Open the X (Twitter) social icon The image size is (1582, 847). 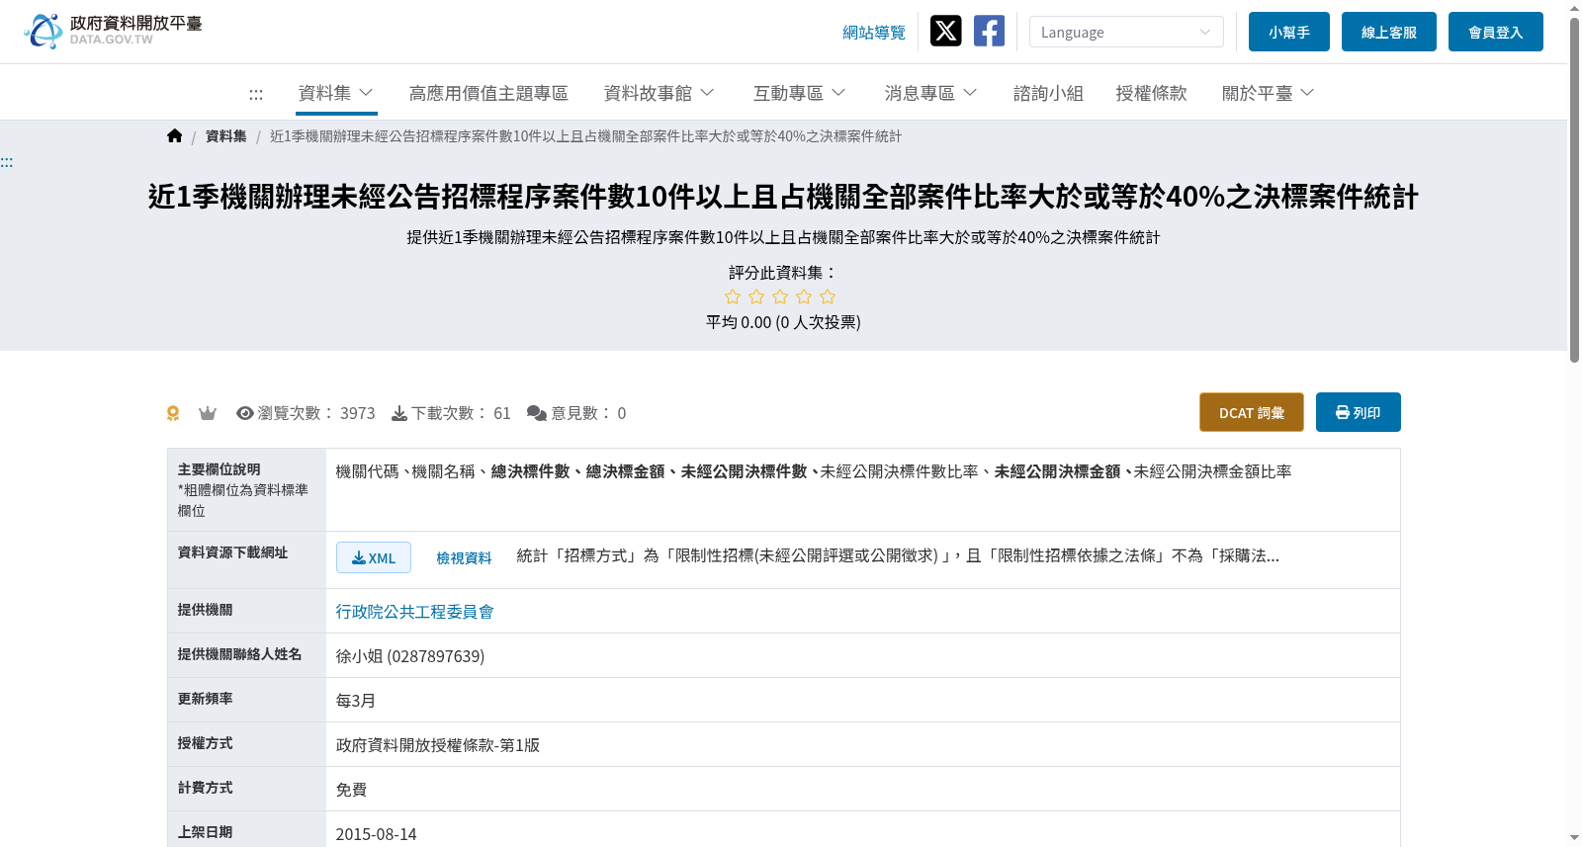[x=945, y=32]
